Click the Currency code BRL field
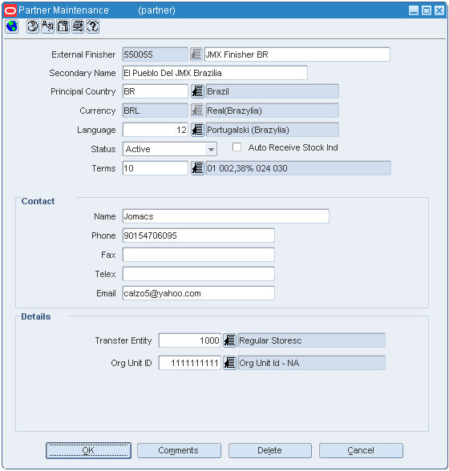 click(156, 111)
